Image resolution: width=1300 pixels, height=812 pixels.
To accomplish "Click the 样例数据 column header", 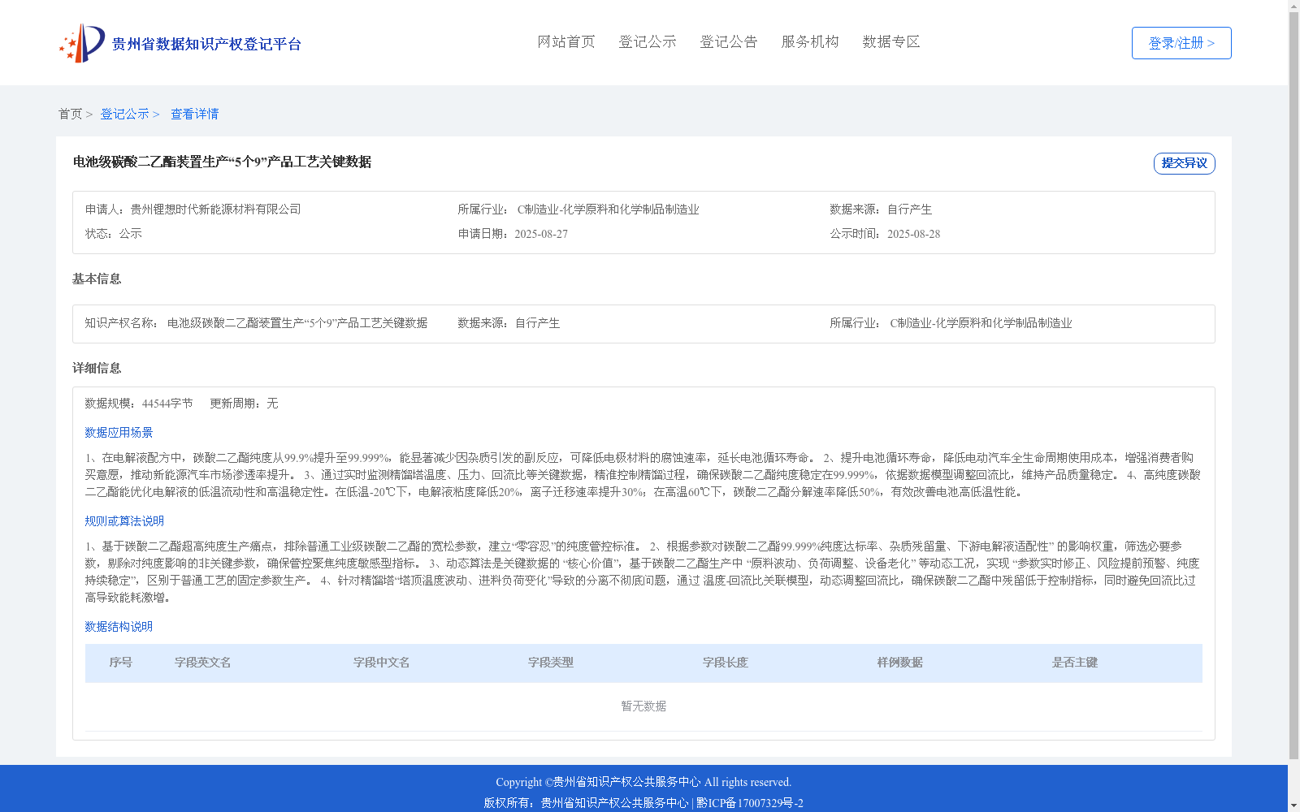I will click(x=899, y=663).
